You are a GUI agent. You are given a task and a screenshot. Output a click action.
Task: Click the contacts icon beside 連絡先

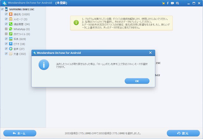pyautogui.click(x=11, y=14)
